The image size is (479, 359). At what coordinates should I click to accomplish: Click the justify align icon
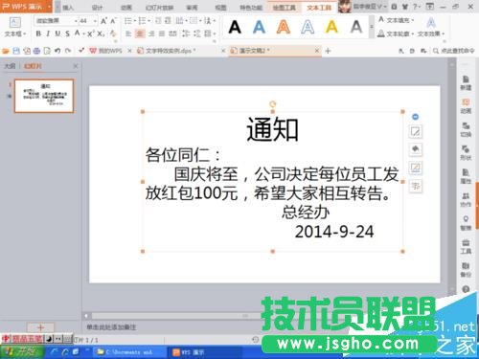coord(162,34)
